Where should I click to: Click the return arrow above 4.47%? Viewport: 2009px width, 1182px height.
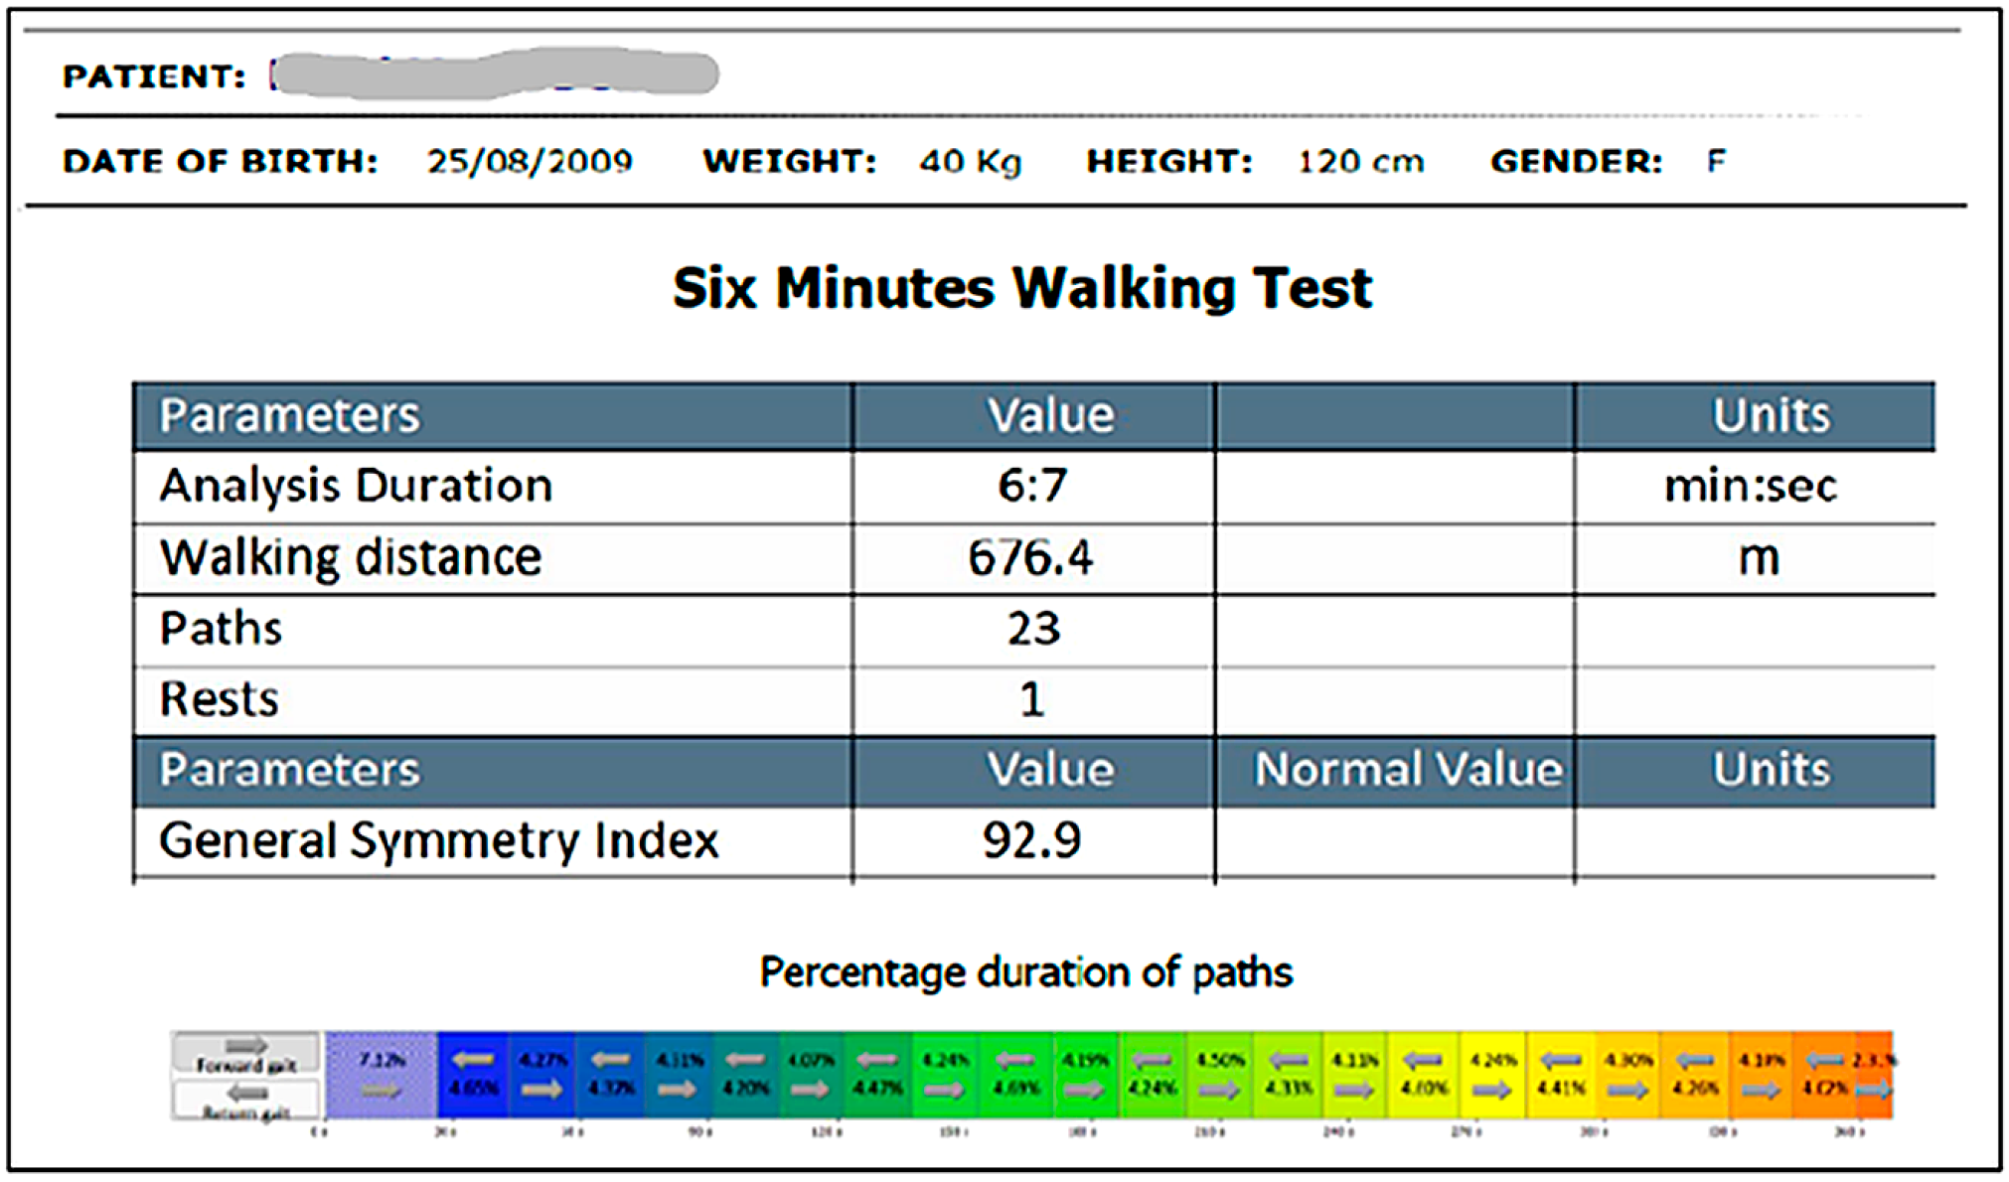[x=876, y=1061]
